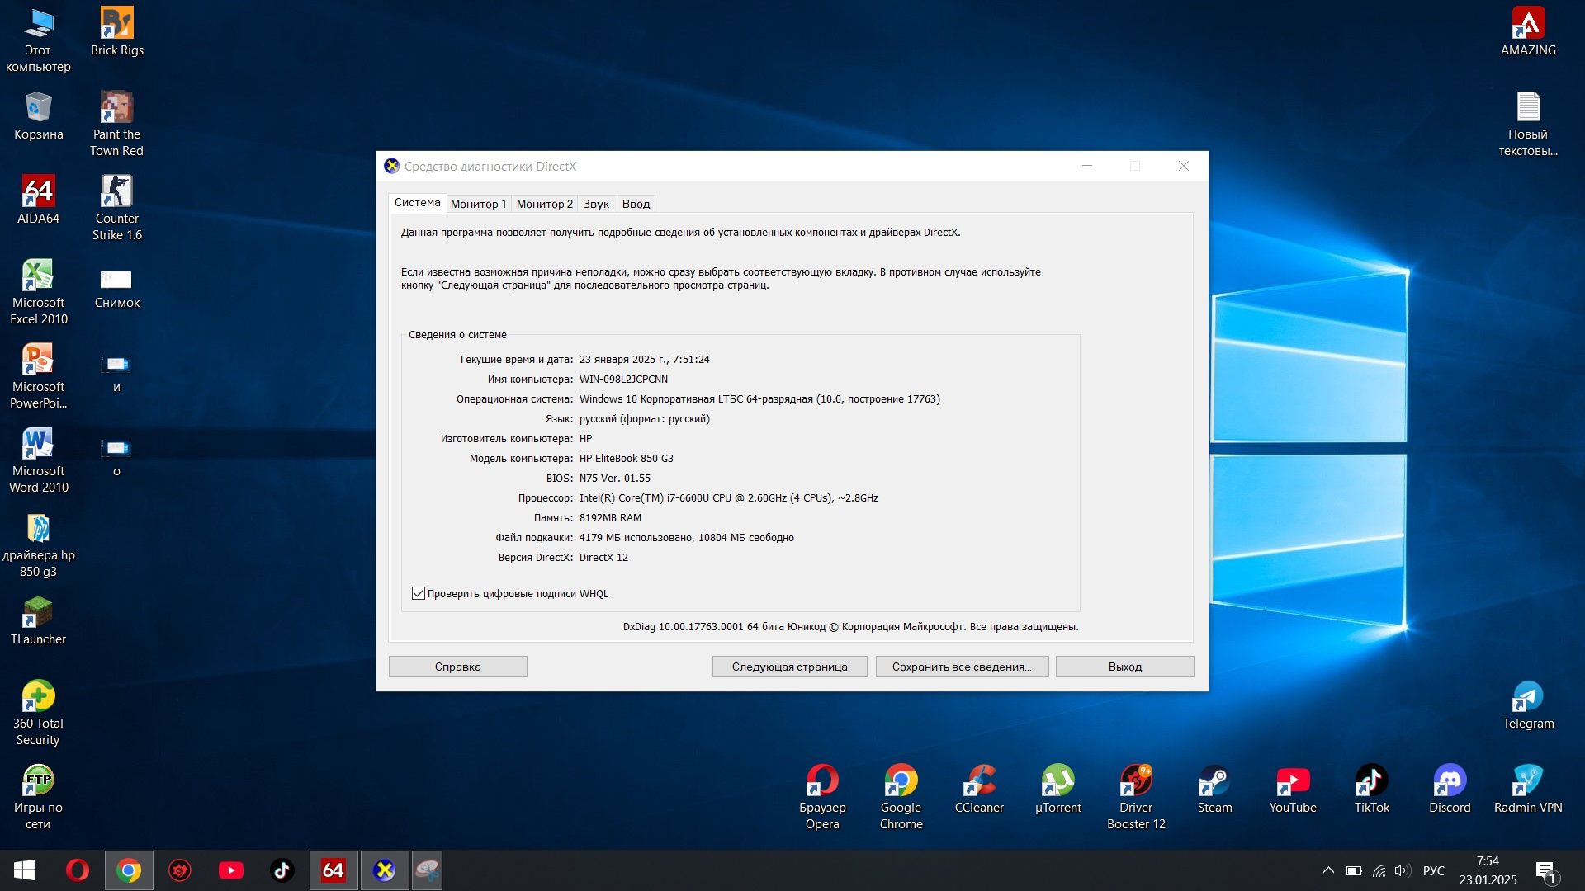1585x891 pixels.
Task: Open Telegram desktop shortcut
Action: pos(1528,705)
